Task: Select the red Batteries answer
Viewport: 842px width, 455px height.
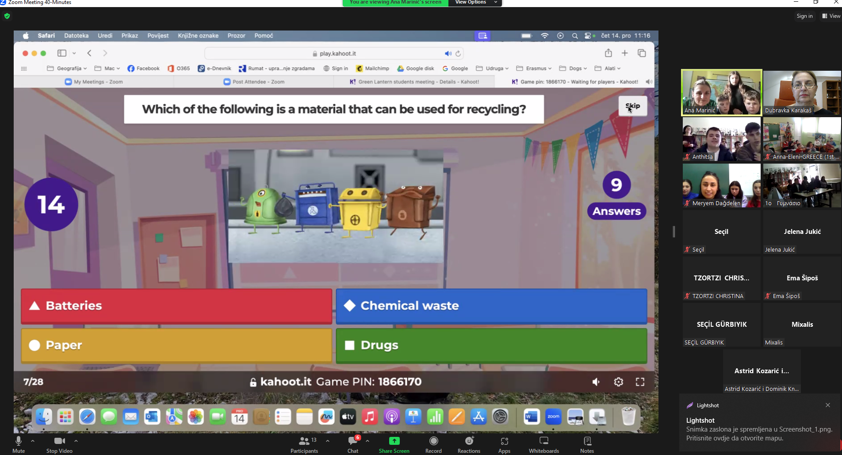Action: click(x=176, y=306)
